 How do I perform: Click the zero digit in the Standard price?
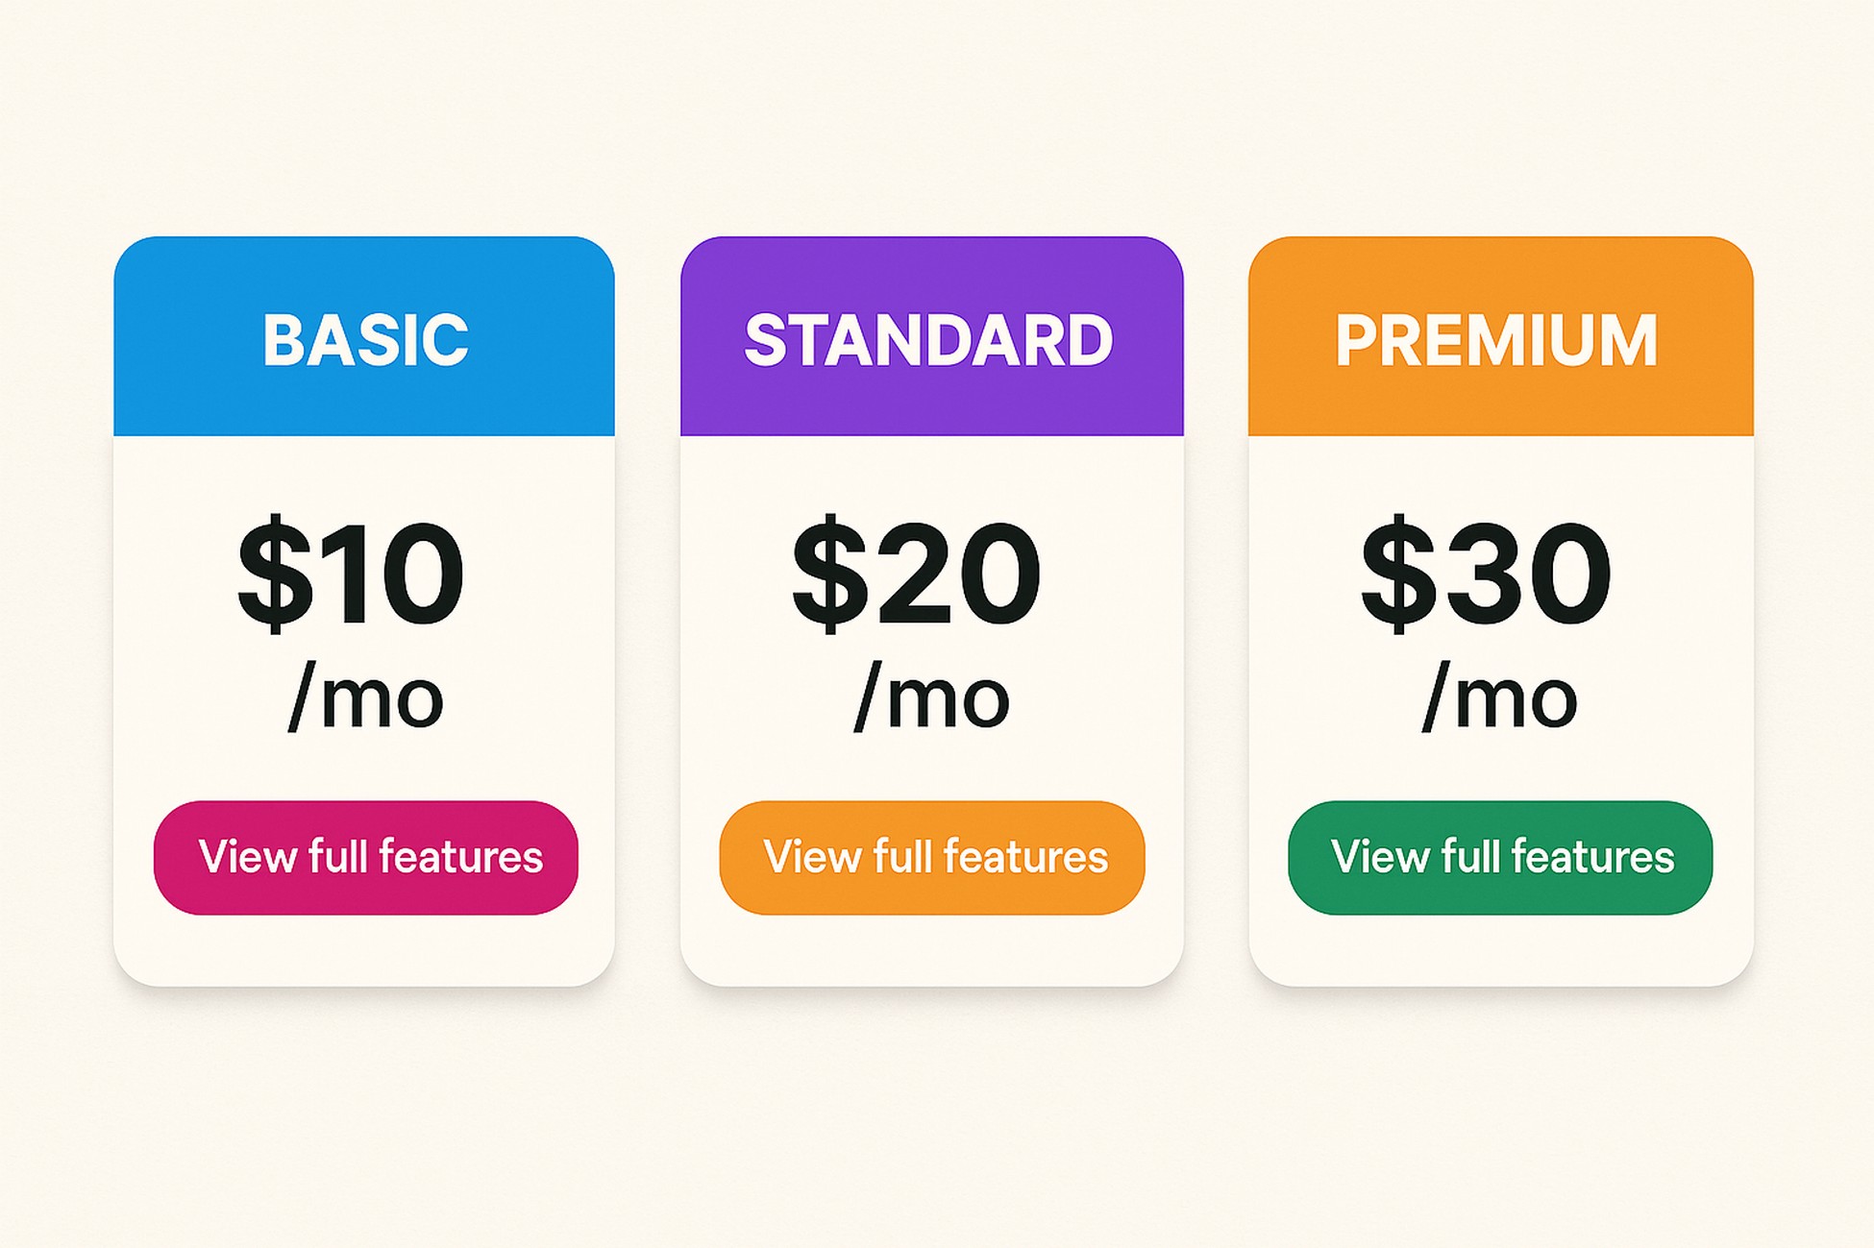(996, 575)
